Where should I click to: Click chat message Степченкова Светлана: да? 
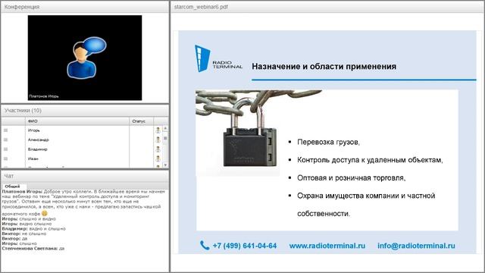[33, 249]
